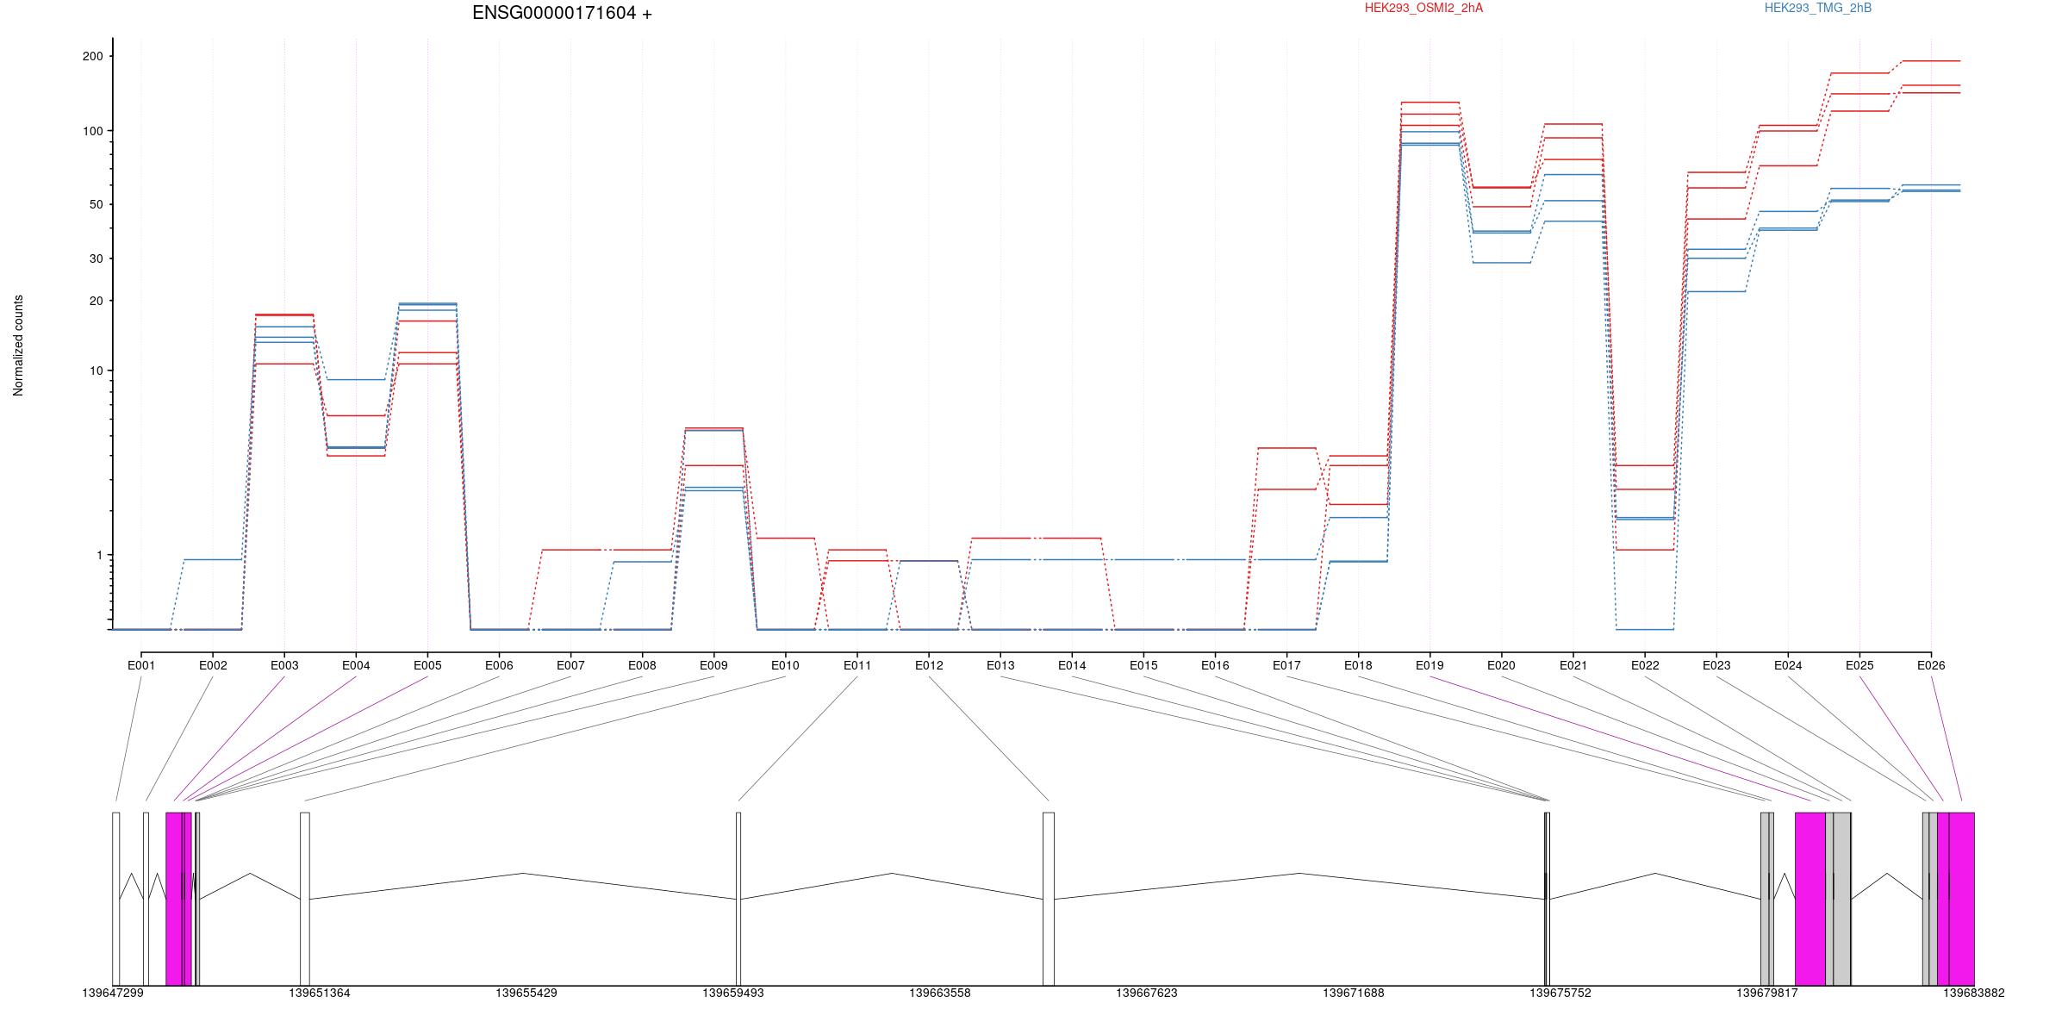Image resolution: width=2068 pixels, height=1034 pixels.
Task: Click exon label E013
Action: pos(1000,665)
